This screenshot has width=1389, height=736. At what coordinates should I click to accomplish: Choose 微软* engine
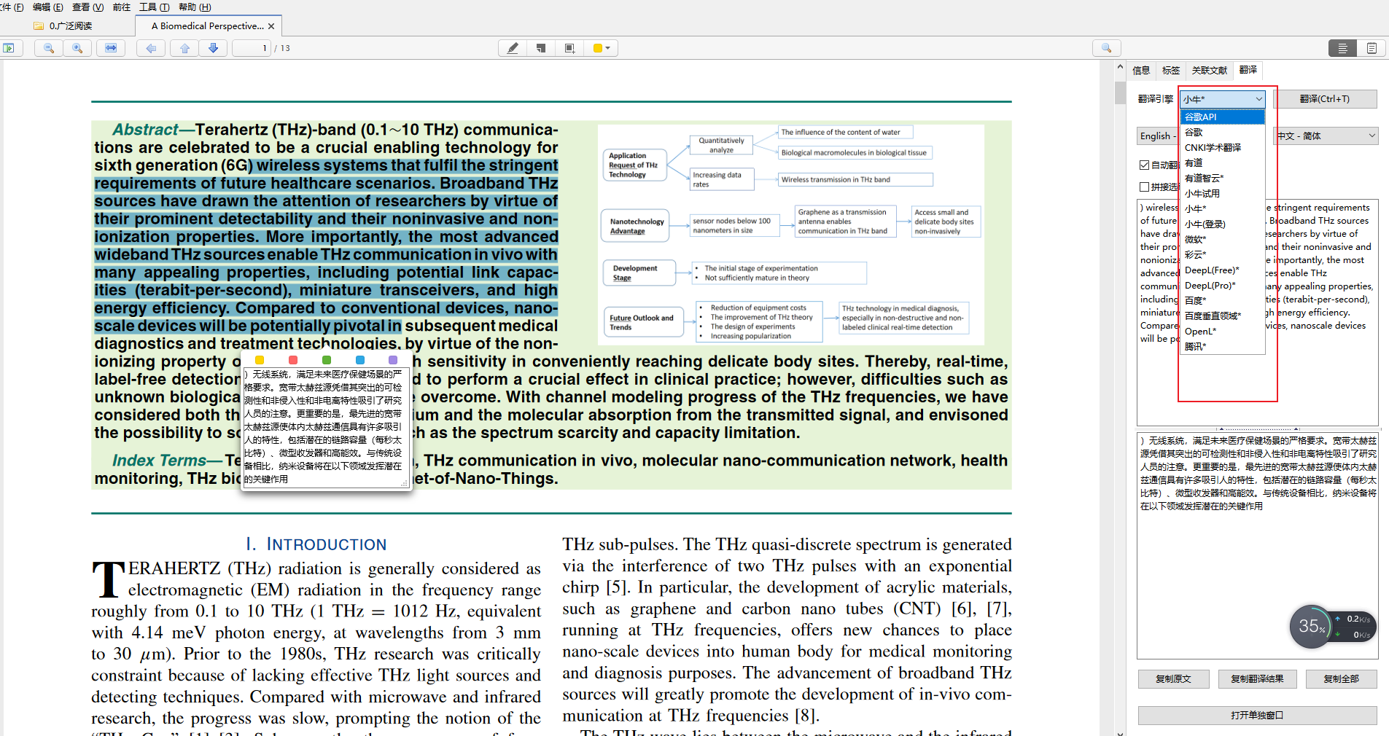[x=1222, y=239]
